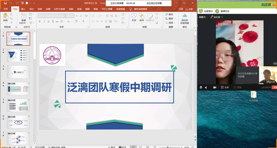Image resolution: width=277 pixels, height=148 pixels.
Task: Start slideshow from the status bar icon
Action: click(154, 147)
